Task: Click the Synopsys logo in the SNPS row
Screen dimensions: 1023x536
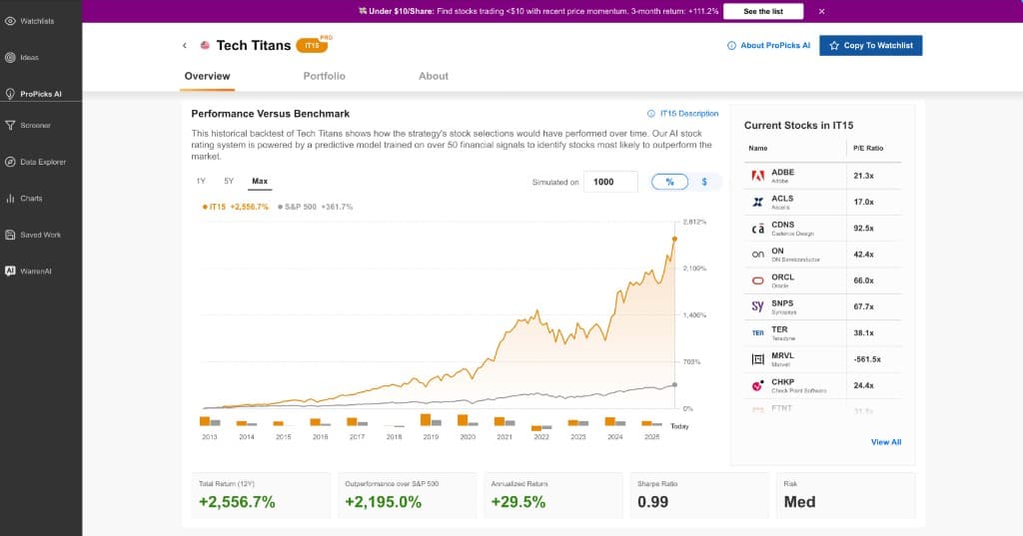Action: point(757,306)
